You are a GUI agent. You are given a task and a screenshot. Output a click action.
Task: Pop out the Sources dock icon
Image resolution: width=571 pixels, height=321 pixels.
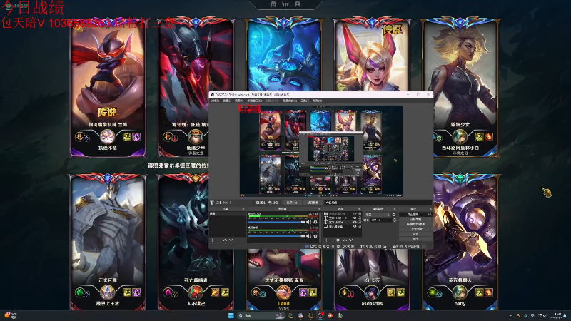(x=359, y=209)
